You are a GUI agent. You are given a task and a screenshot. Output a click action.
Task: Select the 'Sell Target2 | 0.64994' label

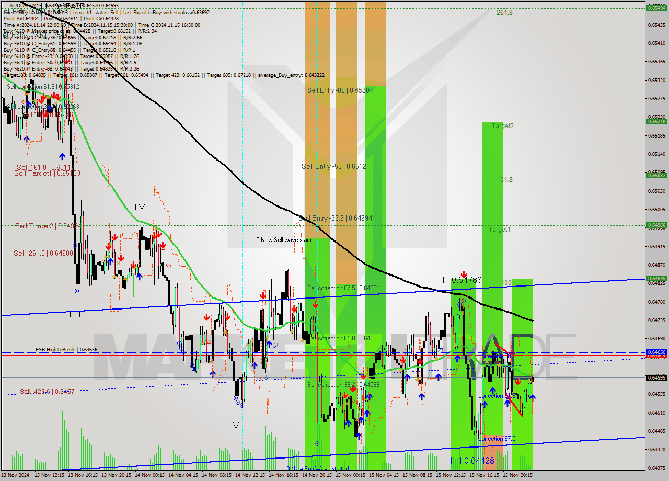coord(48,226)
